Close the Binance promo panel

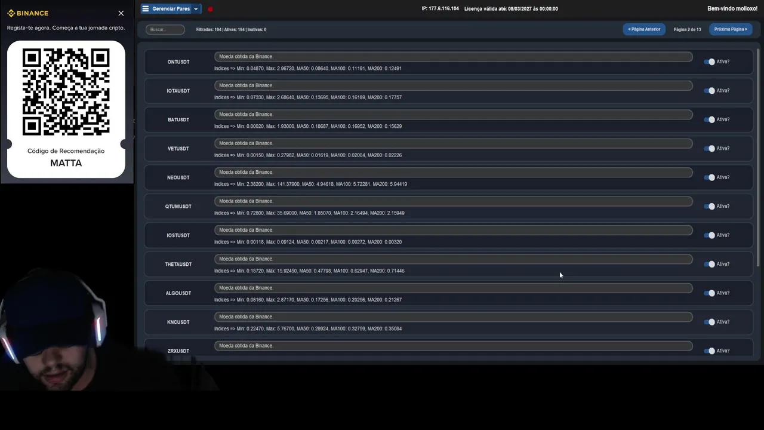click(x=121, y=13)
